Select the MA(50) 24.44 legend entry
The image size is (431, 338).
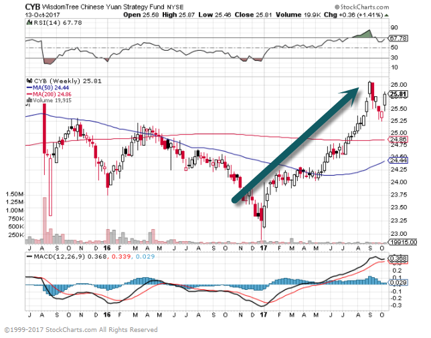pos(48,88)
